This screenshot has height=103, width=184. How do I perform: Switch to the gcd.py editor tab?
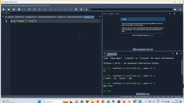(x=10, y=17)
